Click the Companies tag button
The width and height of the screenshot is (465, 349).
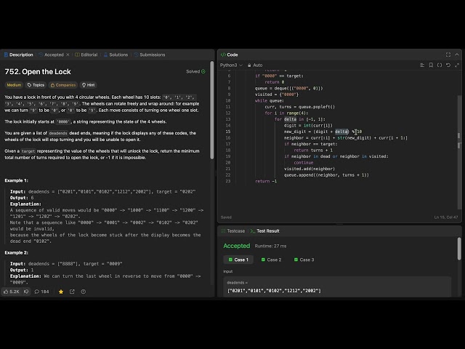coord(63,85)
